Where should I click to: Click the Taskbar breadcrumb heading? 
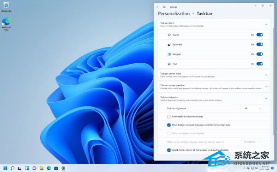(205, 13)
